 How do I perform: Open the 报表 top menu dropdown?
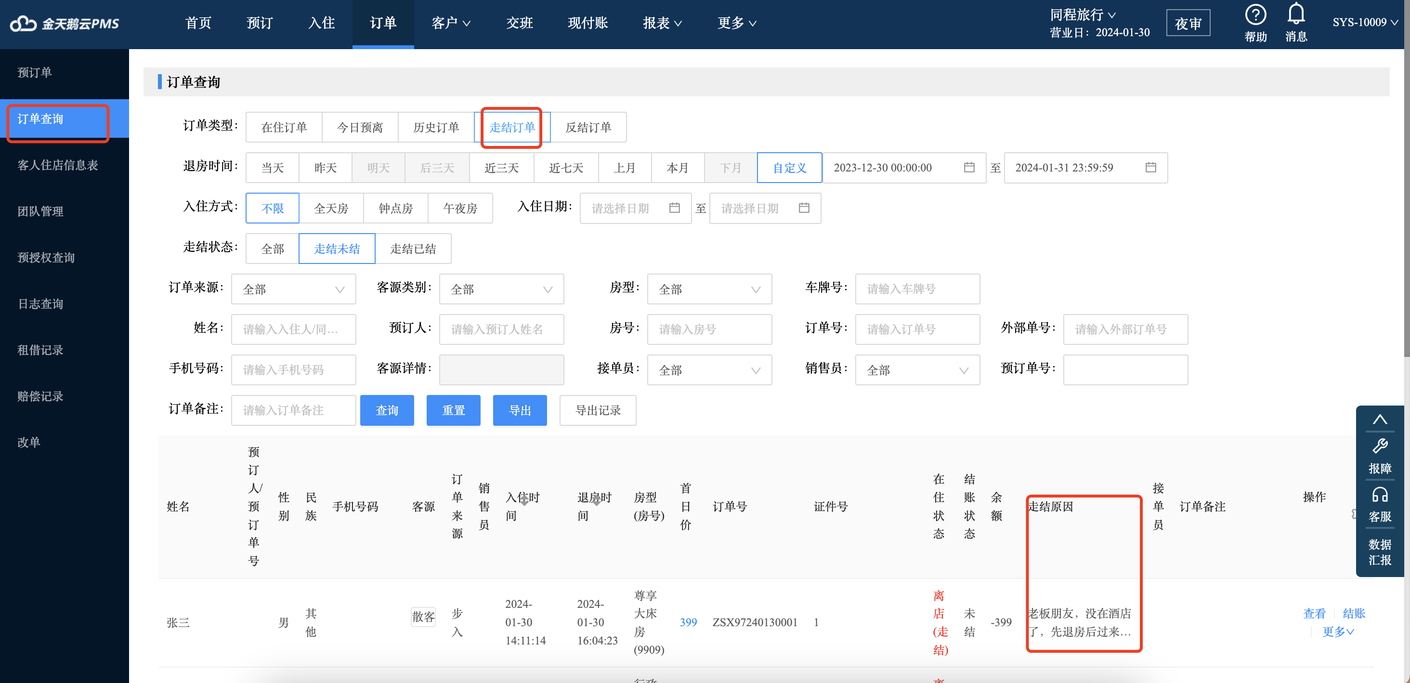pos(662,24)
